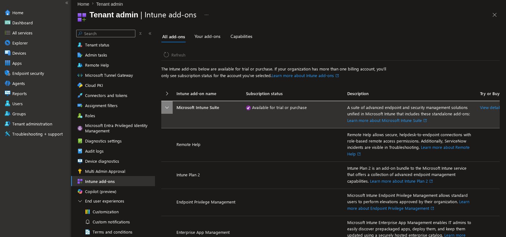Click the Devices icon in sidebar

coord(8,53)
